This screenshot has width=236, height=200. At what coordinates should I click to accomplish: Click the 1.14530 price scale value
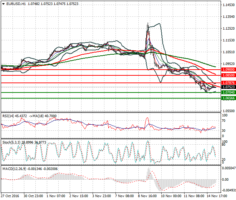[228, 5]
